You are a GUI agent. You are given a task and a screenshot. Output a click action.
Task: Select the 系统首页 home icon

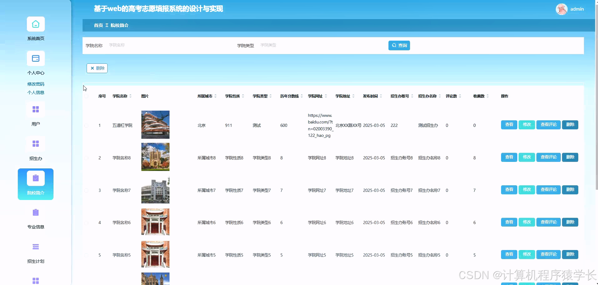[36, 24]
